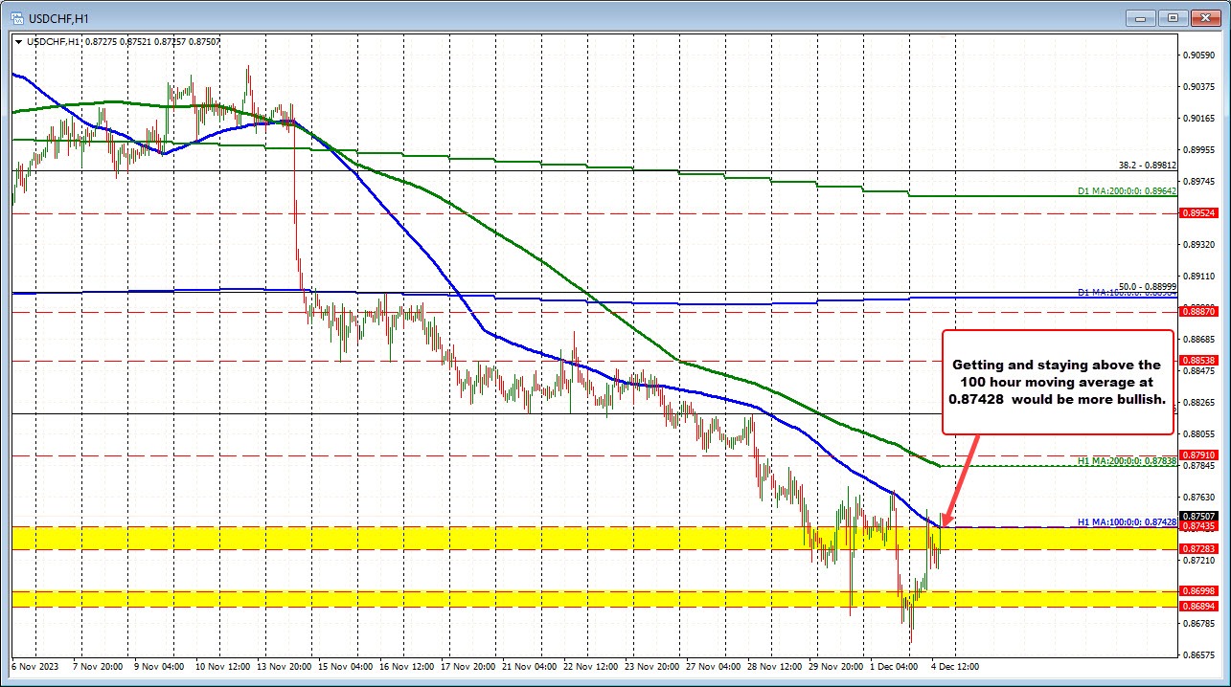The image size is (1231, 687).
Task: Expand the USDCHF,H1 quote dropdown arrow
Action: click(19, 42)
